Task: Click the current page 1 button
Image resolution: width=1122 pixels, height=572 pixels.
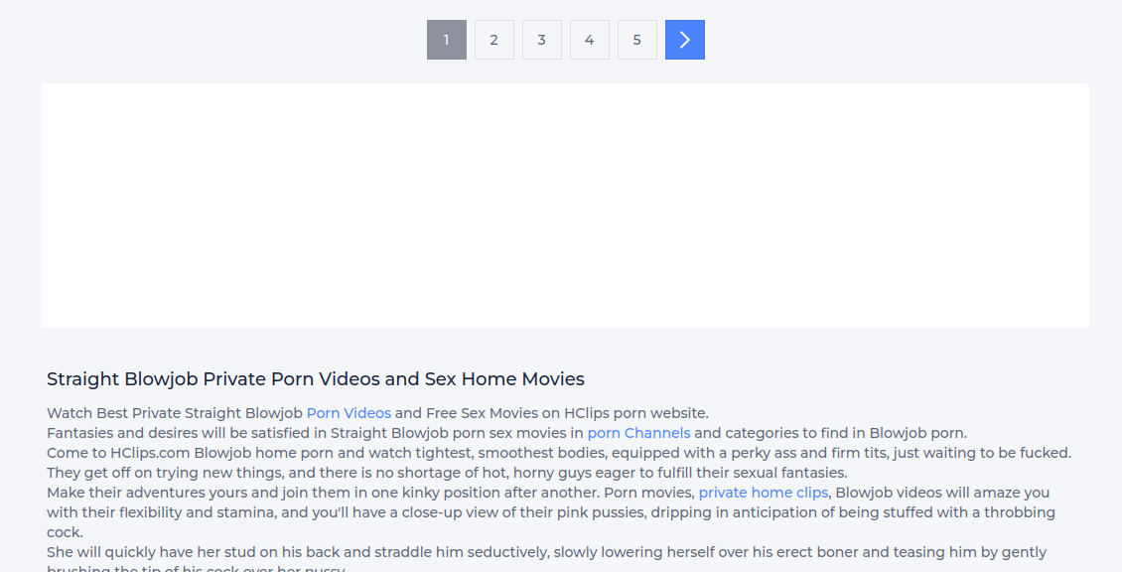Action: (x=446, y=40)
